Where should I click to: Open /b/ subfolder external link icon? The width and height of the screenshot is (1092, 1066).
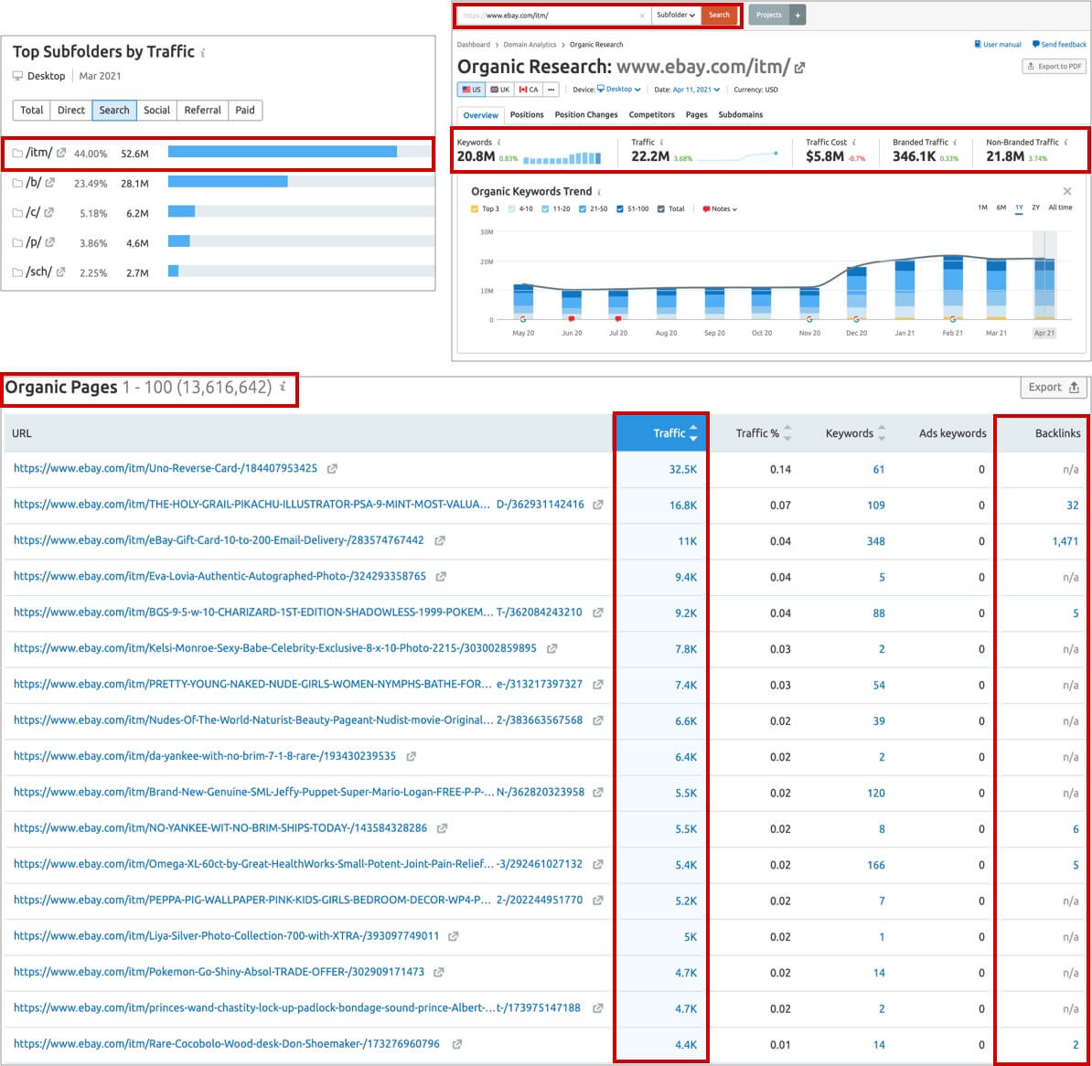tap(50, 183)
